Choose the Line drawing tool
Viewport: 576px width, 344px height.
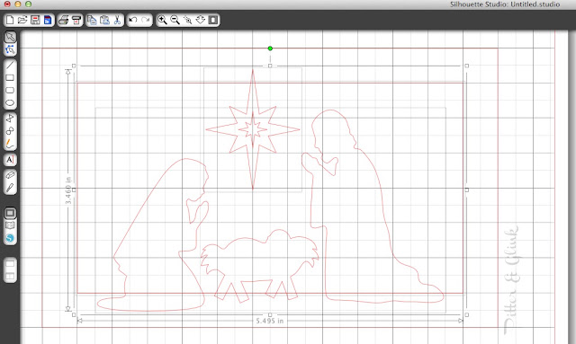click(x=10, y=66)
